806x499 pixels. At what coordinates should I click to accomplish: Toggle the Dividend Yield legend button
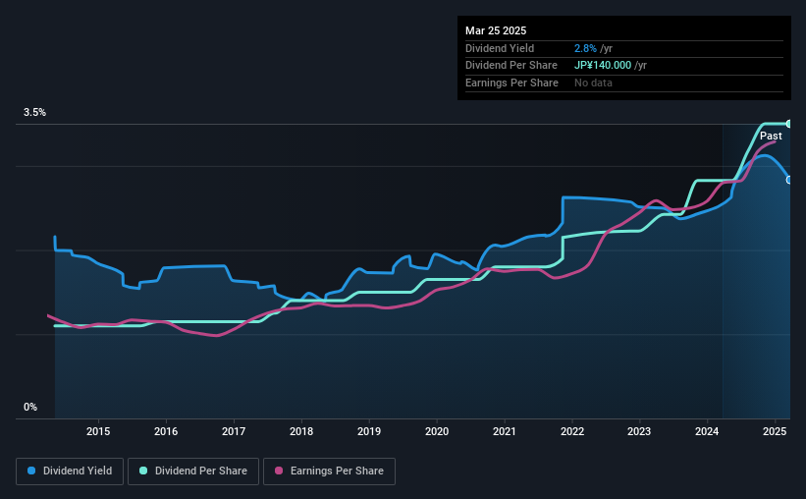pos(70,471)
